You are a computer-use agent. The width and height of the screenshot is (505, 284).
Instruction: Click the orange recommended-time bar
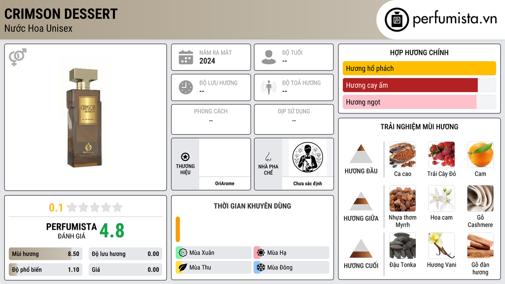pos(178,229)
